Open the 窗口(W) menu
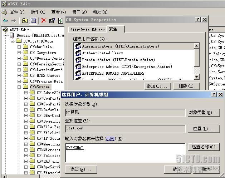Viewport: 225px width, 178px height. pyautogui.click(x=79, y=12)
